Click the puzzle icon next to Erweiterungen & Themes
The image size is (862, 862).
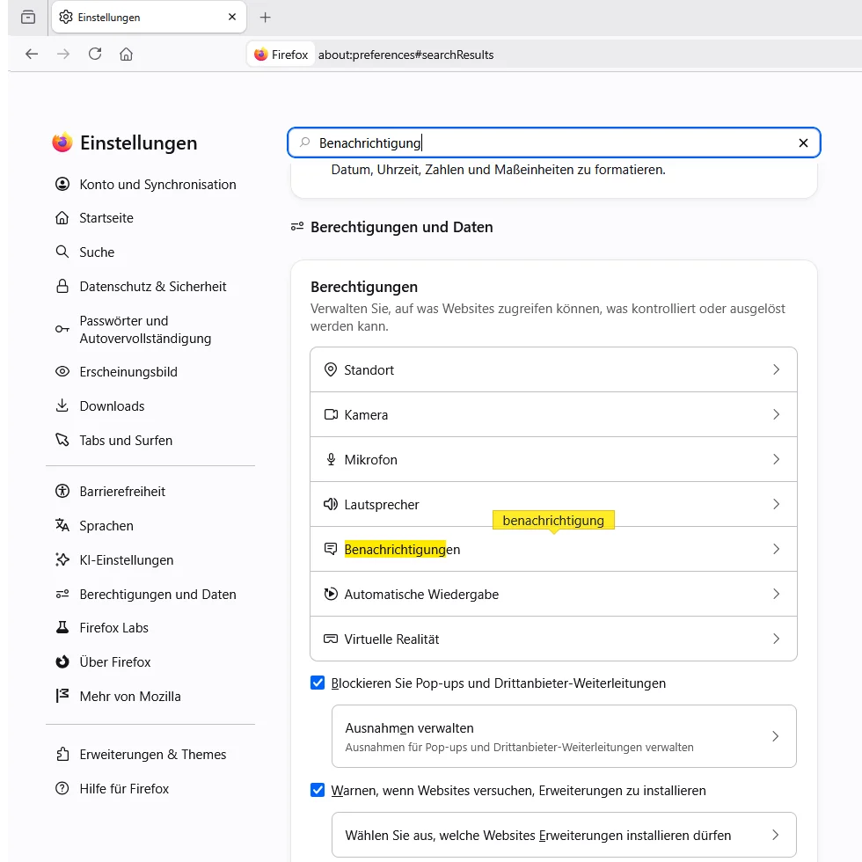[62, 755]
